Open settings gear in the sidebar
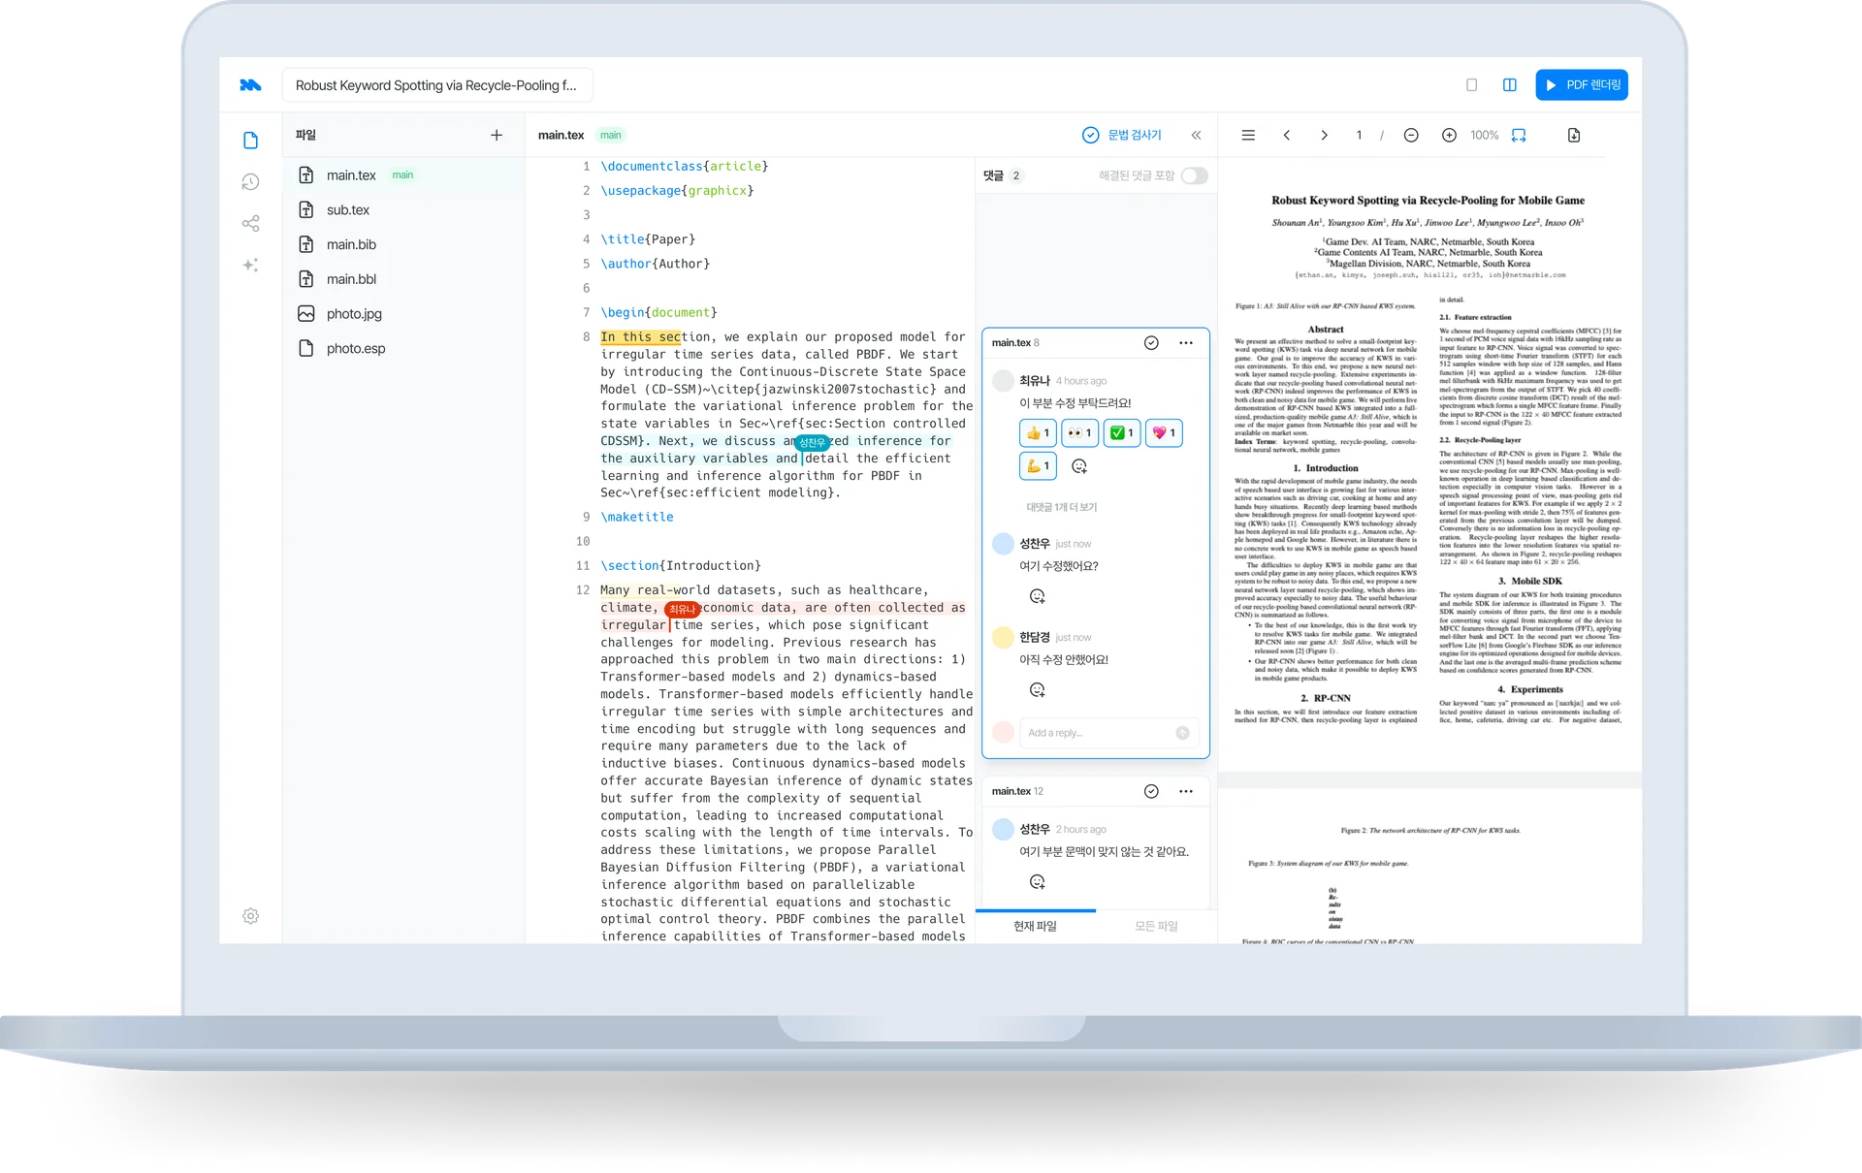The width and height of the screenshot is (1862, 1173). point(250,916)
